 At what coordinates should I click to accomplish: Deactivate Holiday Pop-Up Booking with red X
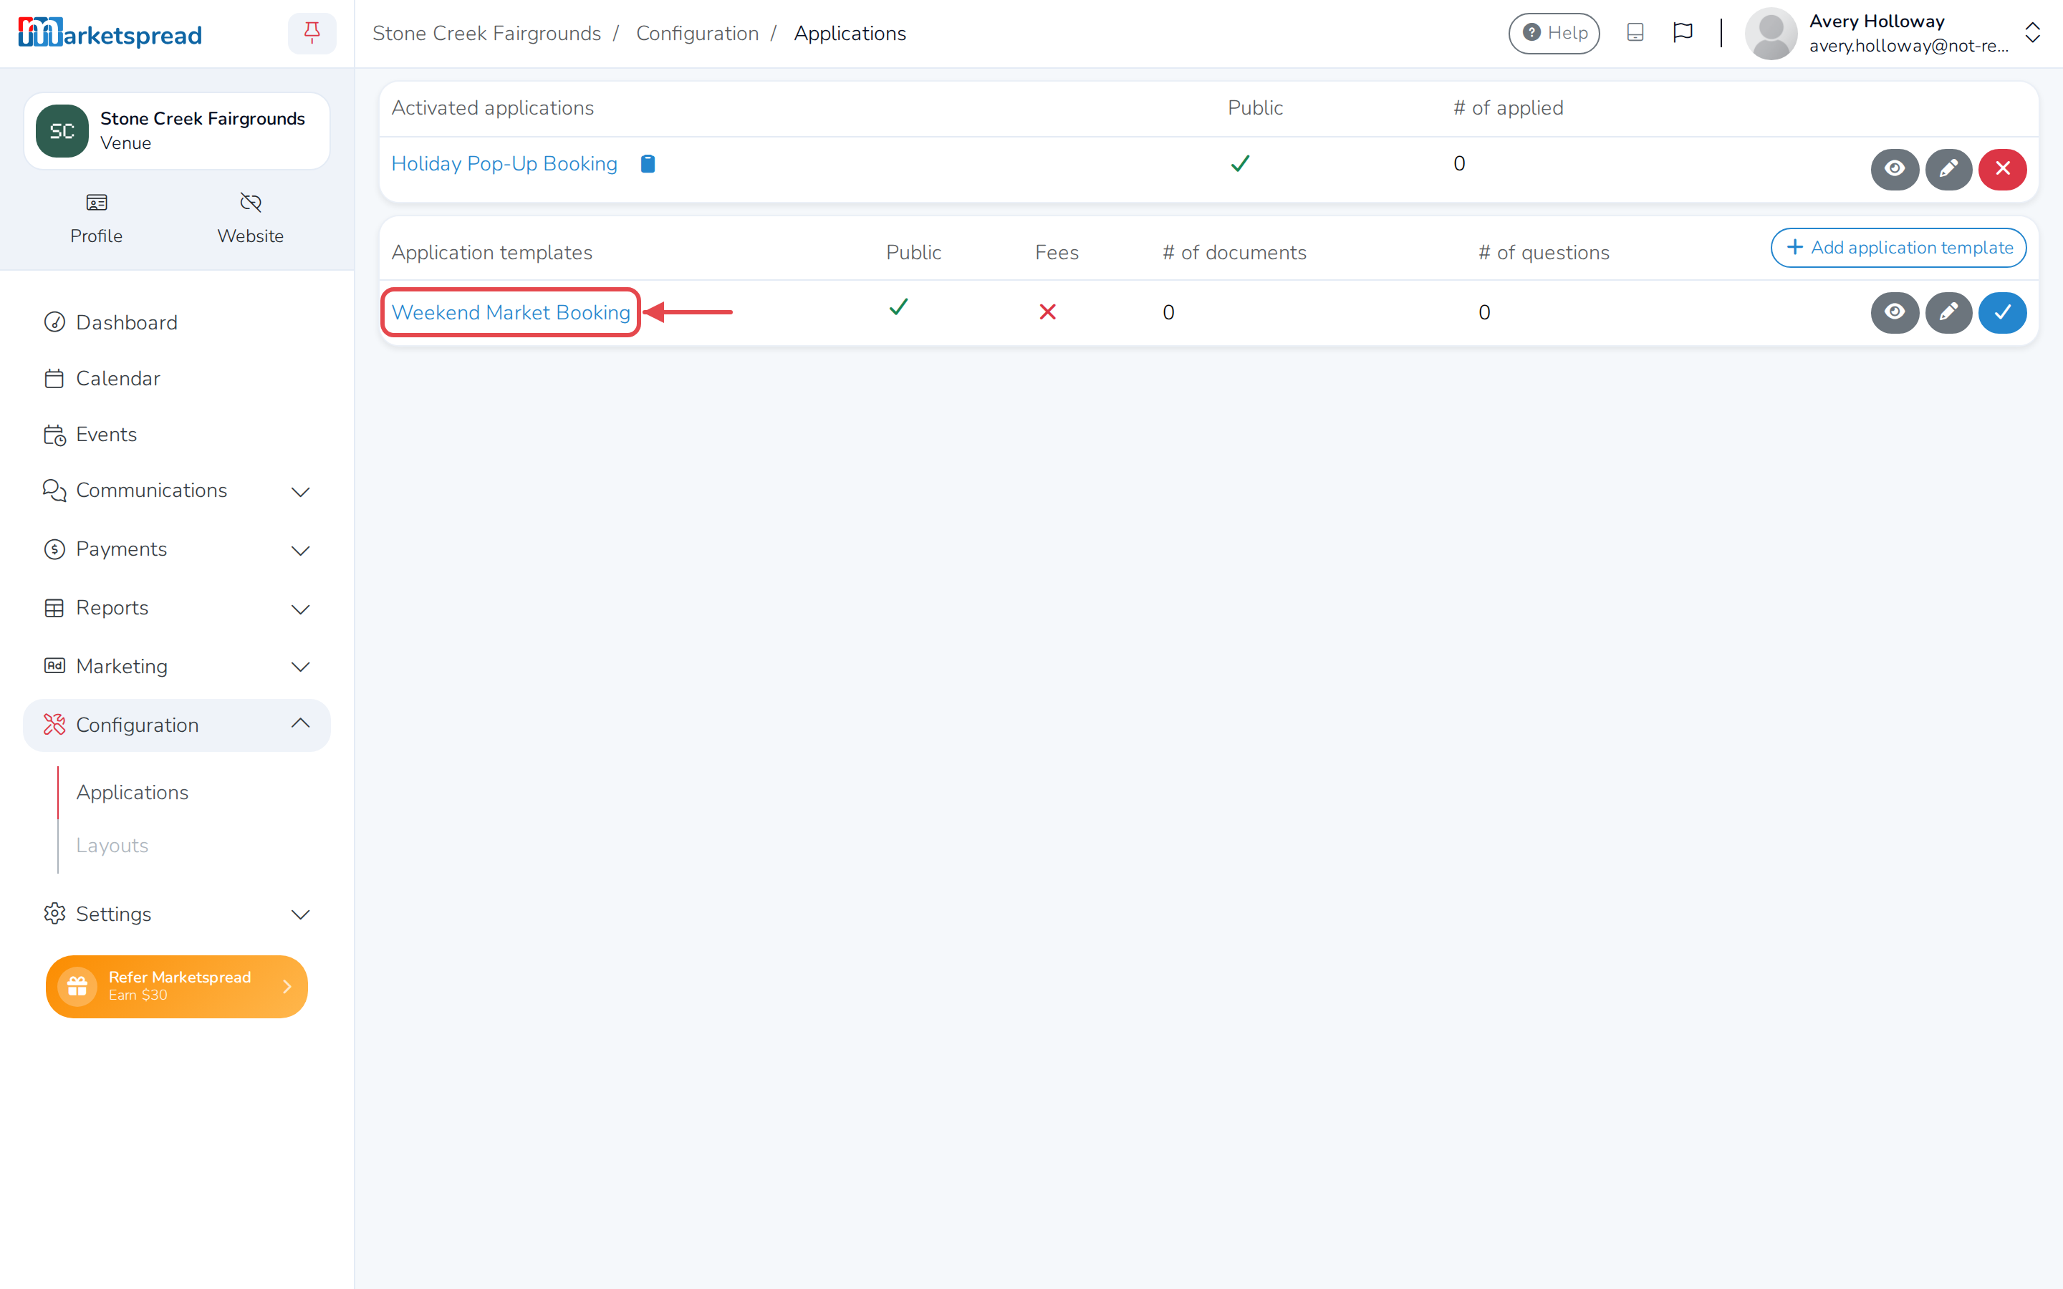(x=2001, y=169)
